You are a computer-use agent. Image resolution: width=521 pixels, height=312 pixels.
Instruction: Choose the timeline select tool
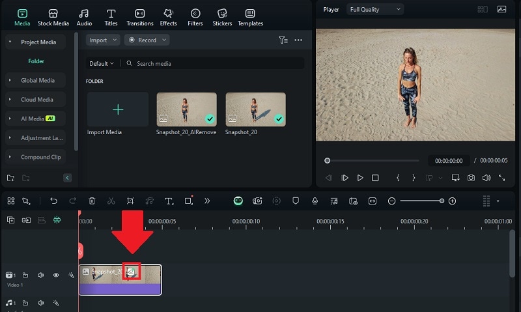click(x=26, y=201)
